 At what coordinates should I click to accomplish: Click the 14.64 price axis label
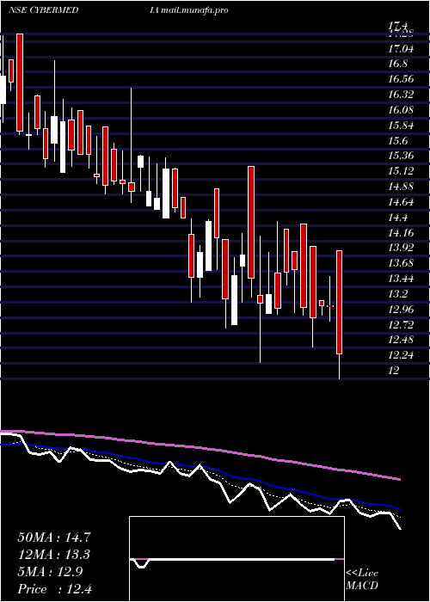[402, 201]
